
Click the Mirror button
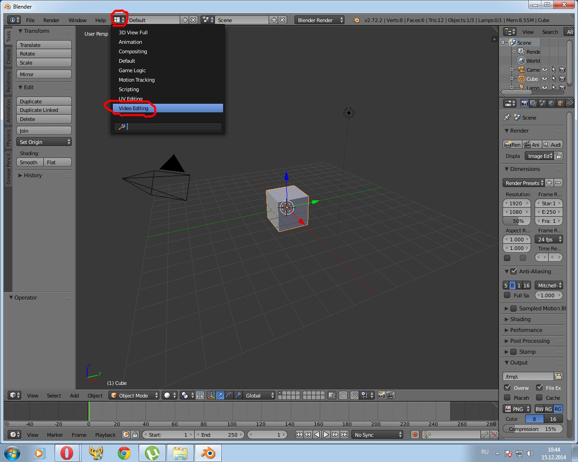point(44,74)
